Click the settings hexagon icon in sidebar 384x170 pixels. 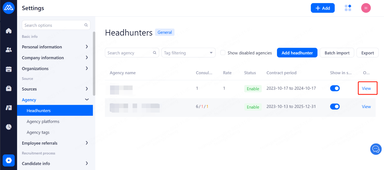click(x=9, y=160)
